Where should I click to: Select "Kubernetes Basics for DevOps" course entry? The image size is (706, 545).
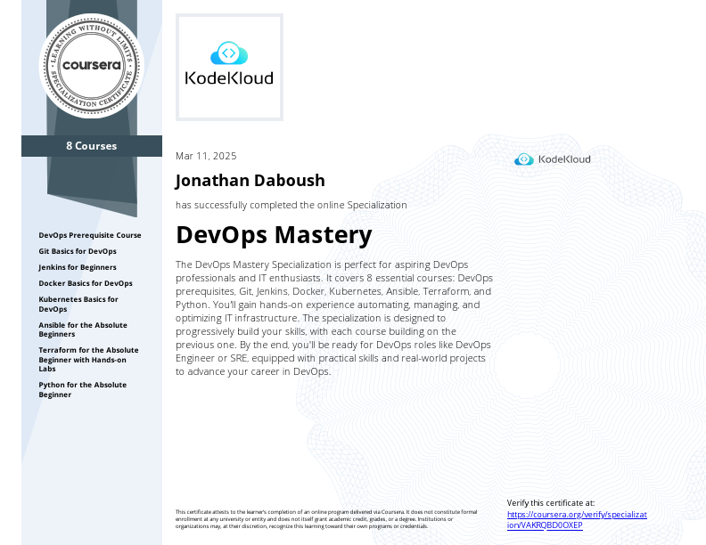(78, 304)
